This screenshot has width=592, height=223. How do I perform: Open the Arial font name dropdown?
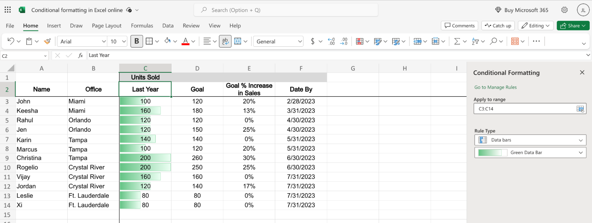(82, 41)
